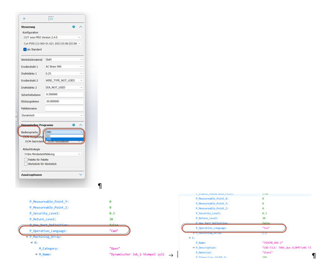This screenshot has width=334, height=273.
Task: Open Erodierdraht 1 dropdown showing AC Brass 900
Action: click(x=64, y=67)
